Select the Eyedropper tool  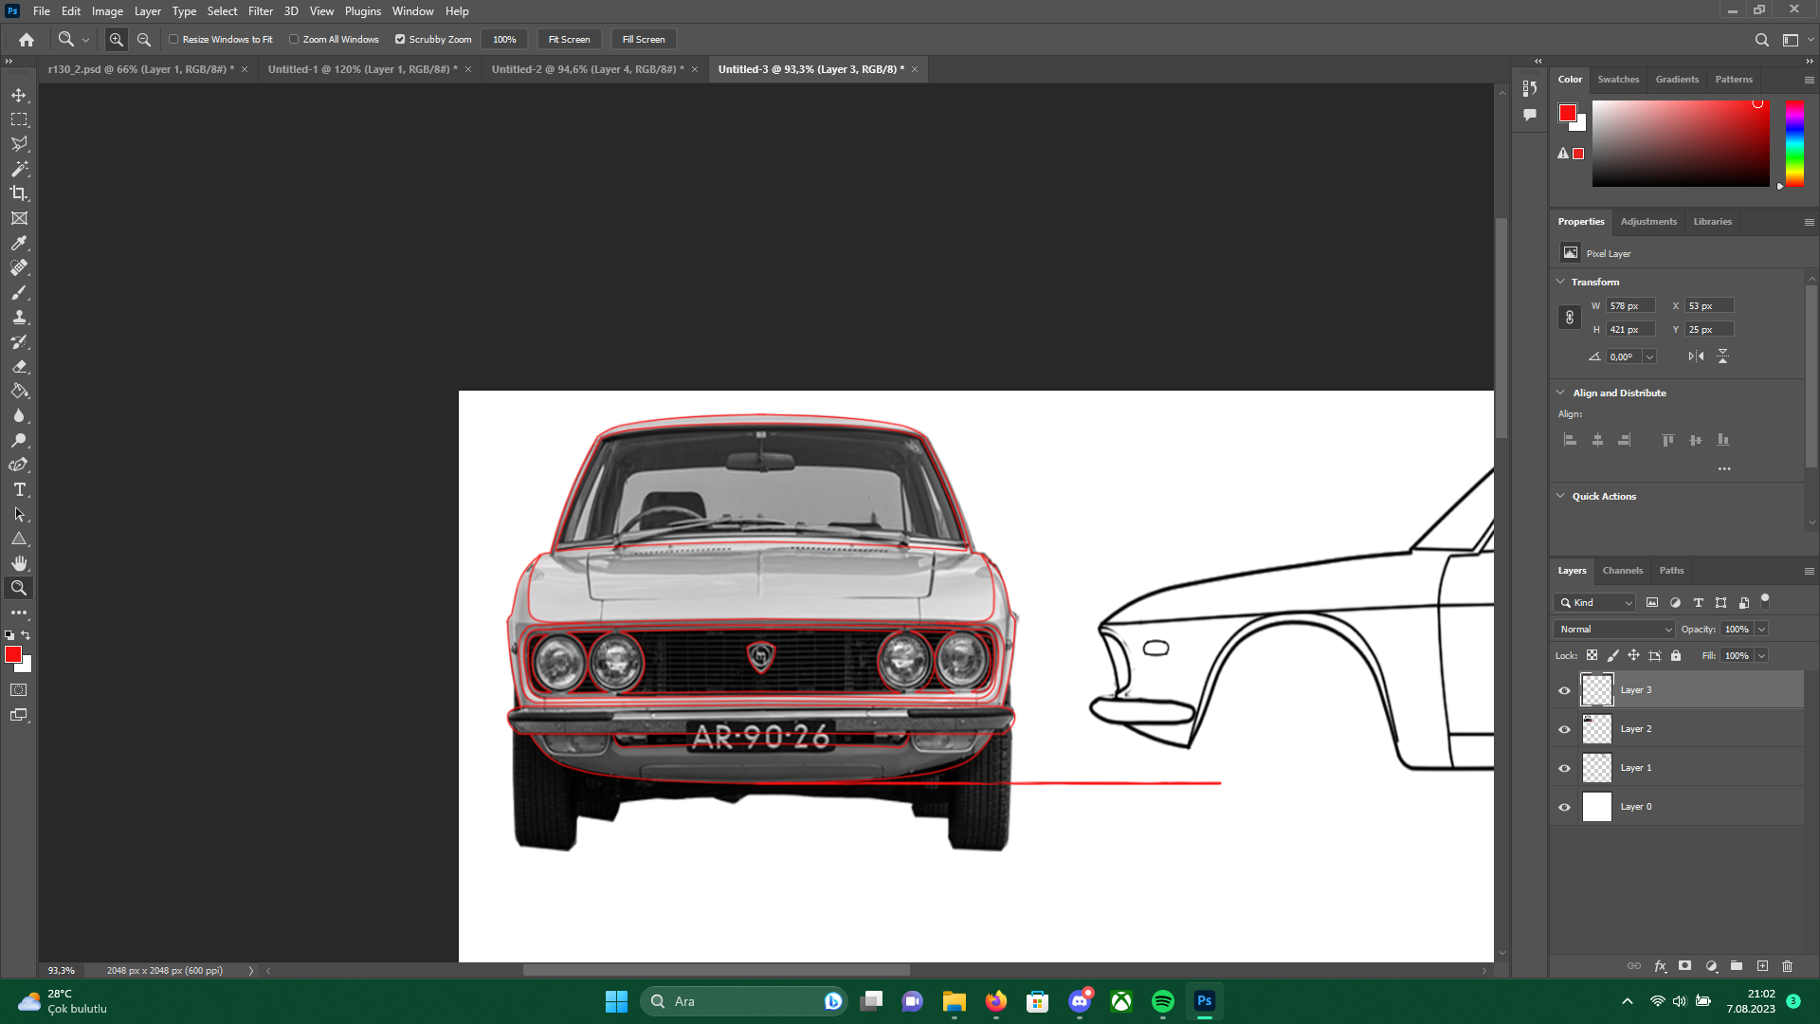coord(19,243)
